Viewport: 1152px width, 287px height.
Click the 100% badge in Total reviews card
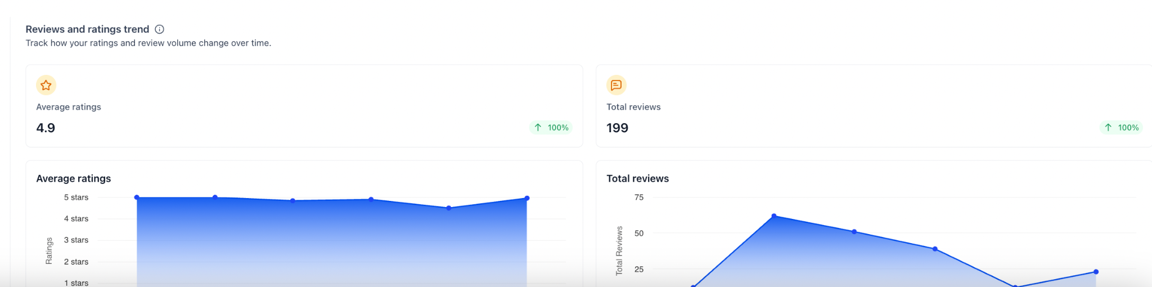[1121, 128]
